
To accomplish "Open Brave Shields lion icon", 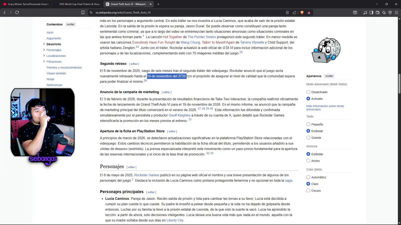I will click(302, 12).
